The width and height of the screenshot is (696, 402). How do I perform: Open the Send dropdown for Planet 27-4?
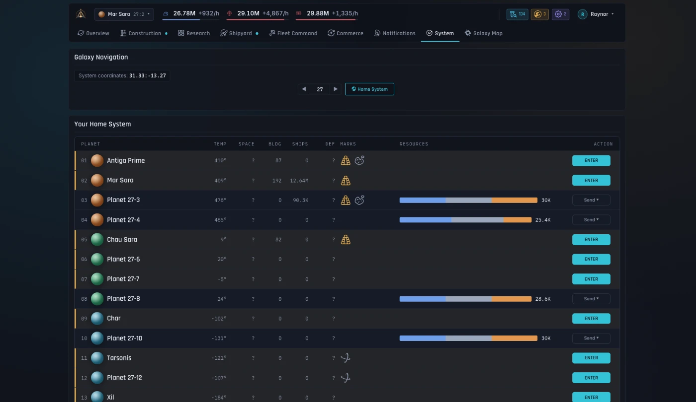(591, 220)
